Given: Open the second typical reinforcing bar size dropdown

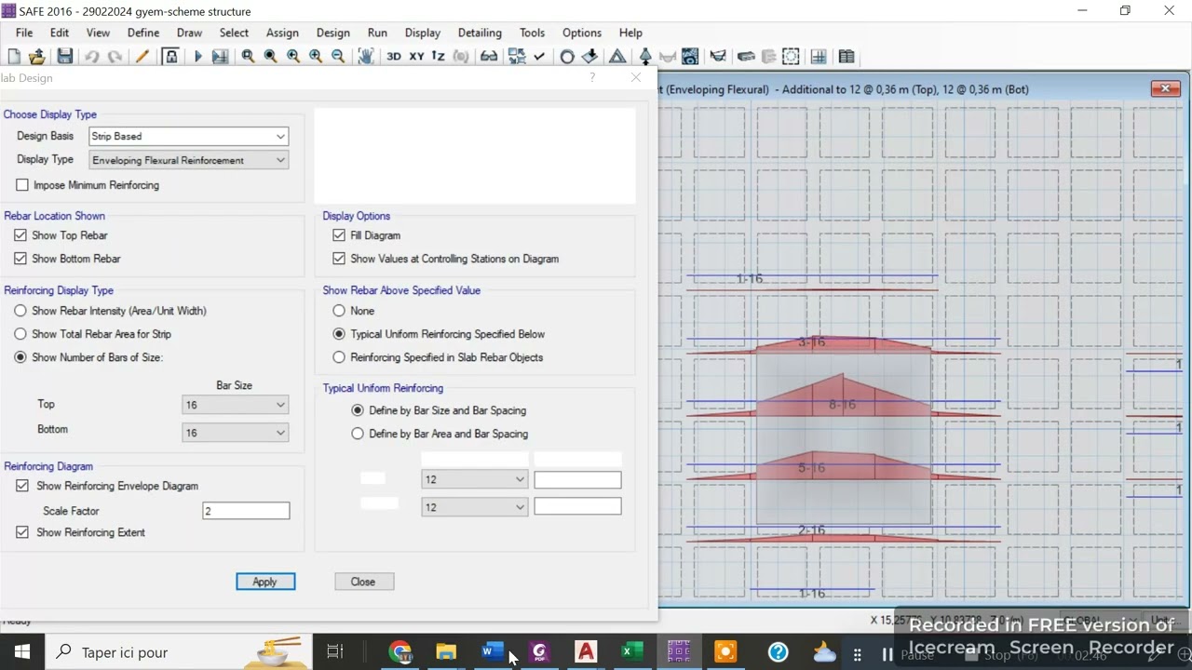Looking at the screenshot, I should (x=474, y=507).
